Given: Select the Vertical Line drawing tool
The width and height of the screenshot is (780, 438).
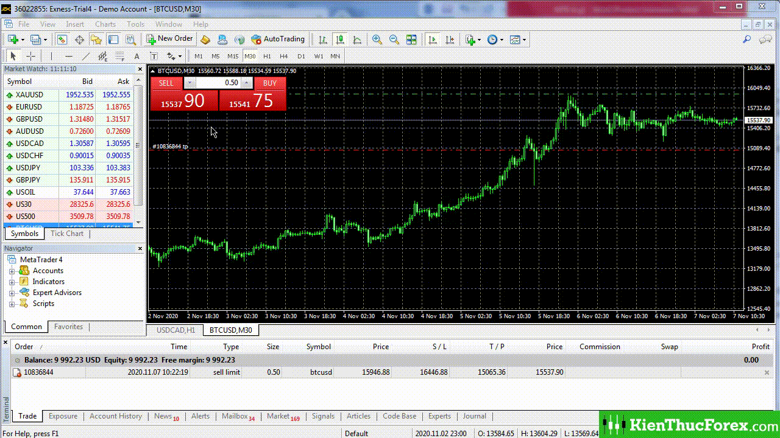Looking at the screenshot, I should click(x=51, y=56).
